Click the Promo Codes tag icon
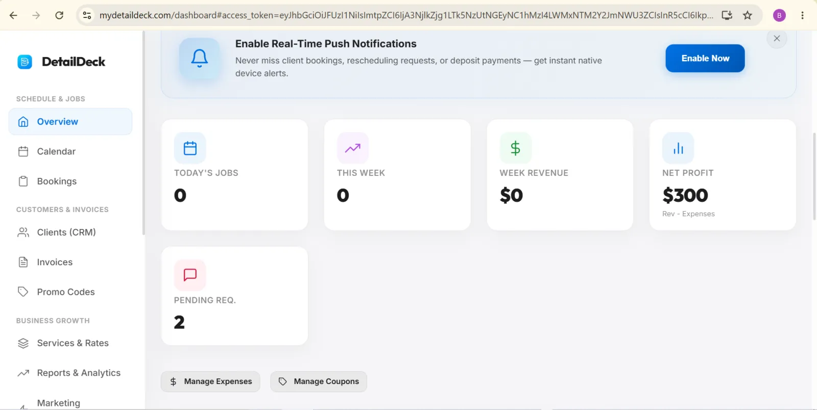The width and height of the screenshot is (817, 410). click(23, 292)
